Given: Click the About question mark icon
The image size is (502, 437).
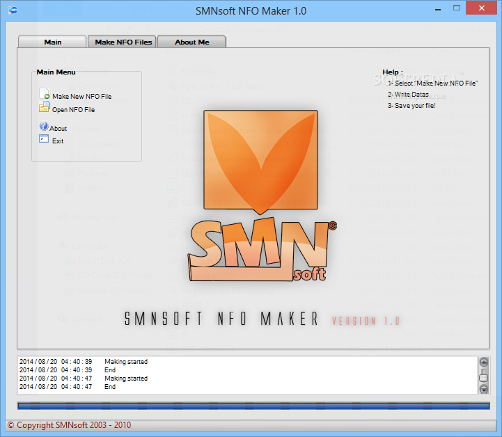Looking at the screenshot, I should point(44,126).
